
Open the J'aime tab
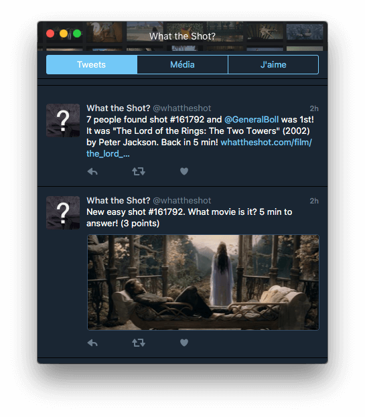coord(273,65)
